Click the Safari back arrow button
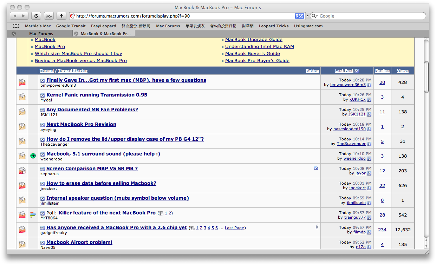Image resolution: width=436 pixels, height=265 pixels. coord(15,16)
